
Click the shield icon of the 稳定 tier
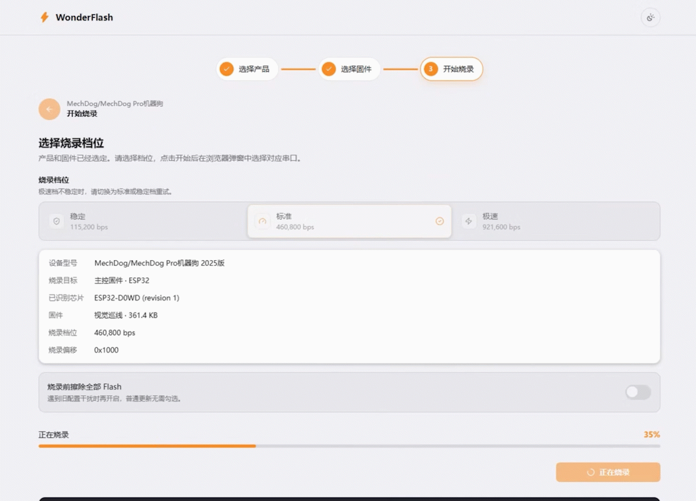(x=56, y=221)
